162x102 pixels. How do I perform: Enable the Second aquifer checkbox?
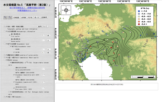point(10,40)
